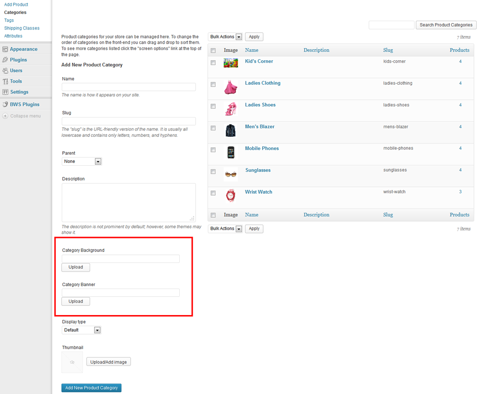Image resolution: width=482 pixels, height=394 pixels.
Task: Tick the Kid's Corner row checkbox
Action: [213, 63]
